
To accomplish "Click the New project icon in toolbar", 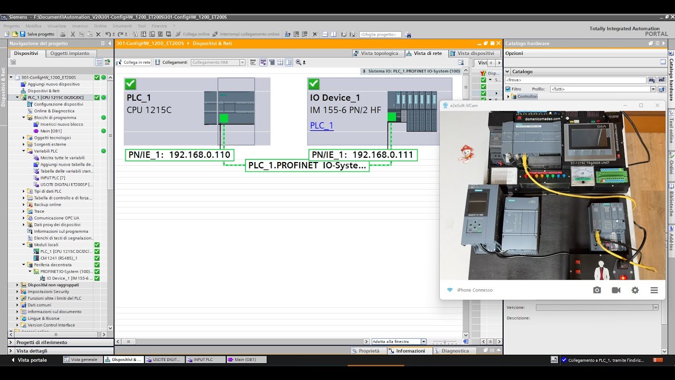I will click(x=6, y=34).
